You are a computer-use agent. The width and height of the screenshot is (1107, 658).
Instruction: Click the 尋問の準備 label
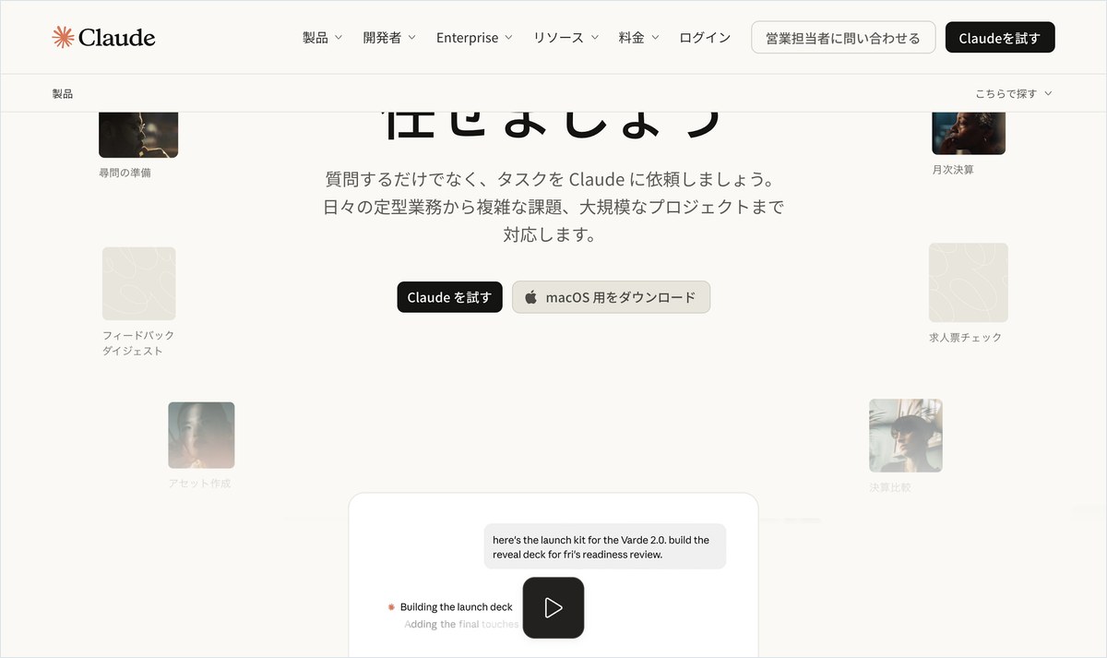pyautogui.click(x=125, y=173)
